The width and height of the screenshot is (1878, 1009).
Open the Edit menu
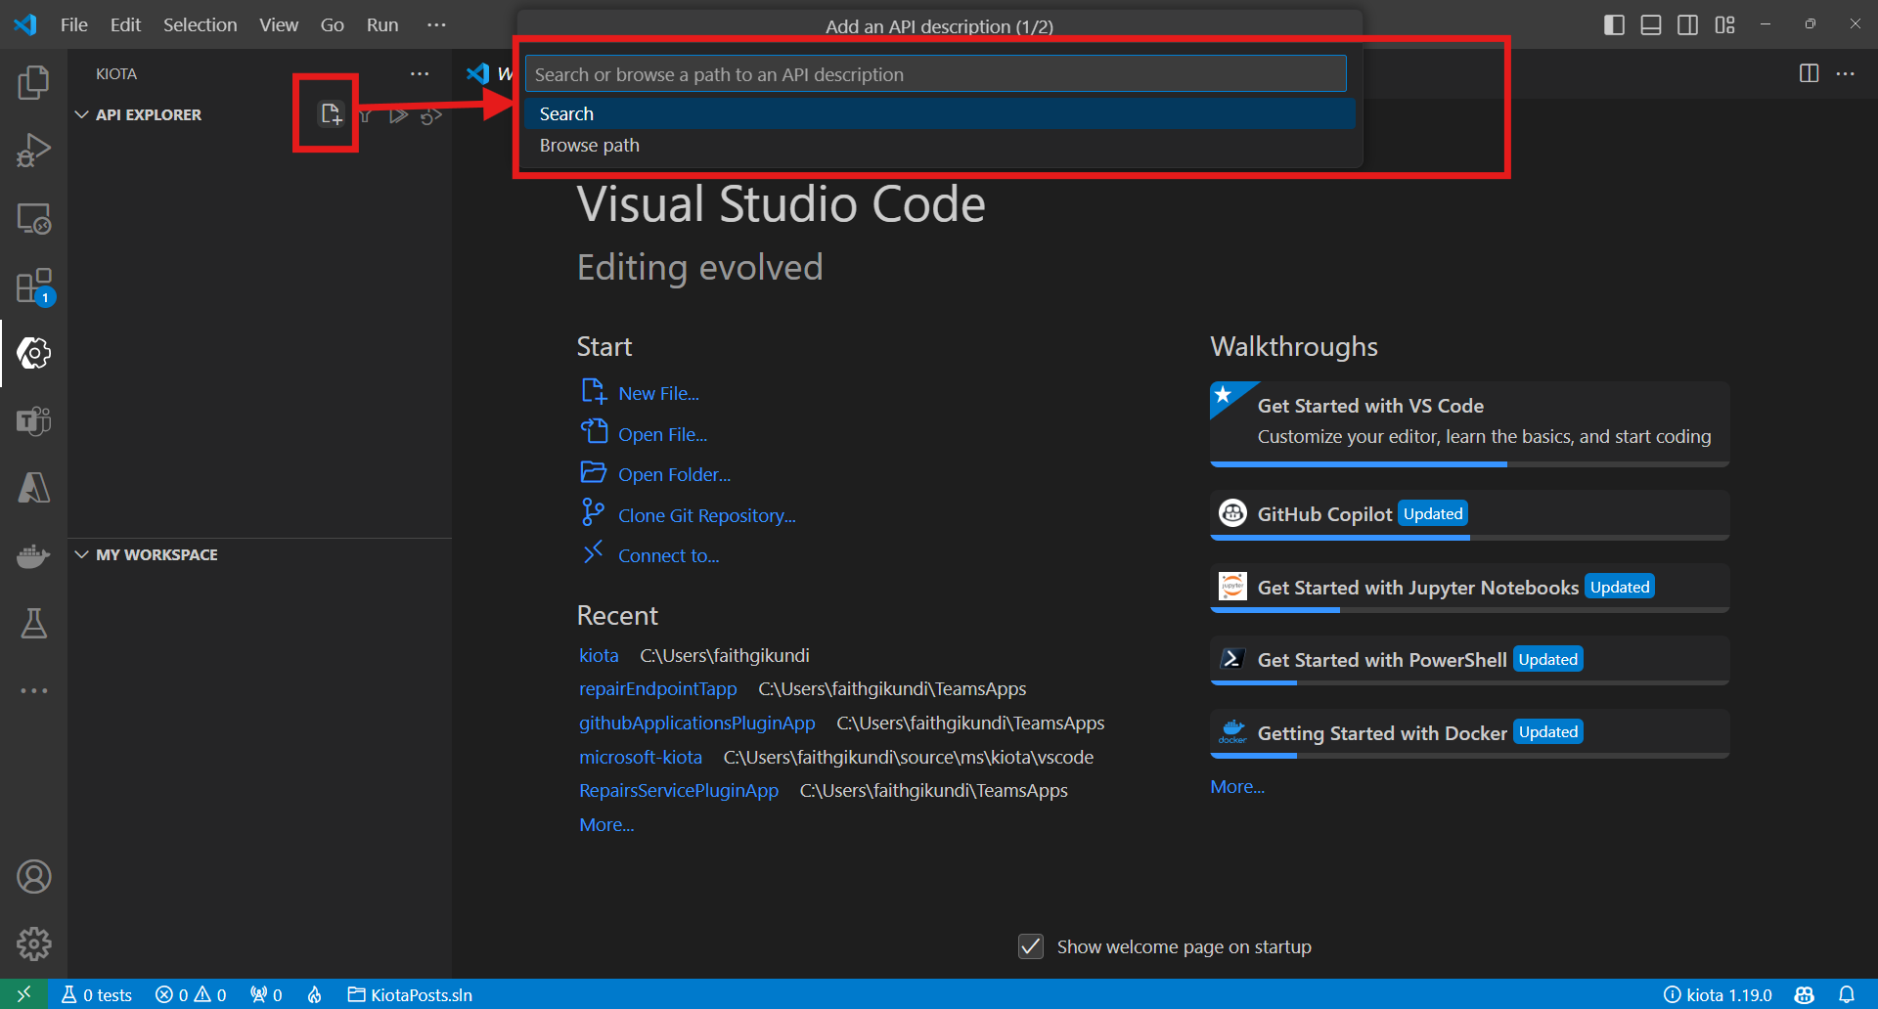click(125, 24)
